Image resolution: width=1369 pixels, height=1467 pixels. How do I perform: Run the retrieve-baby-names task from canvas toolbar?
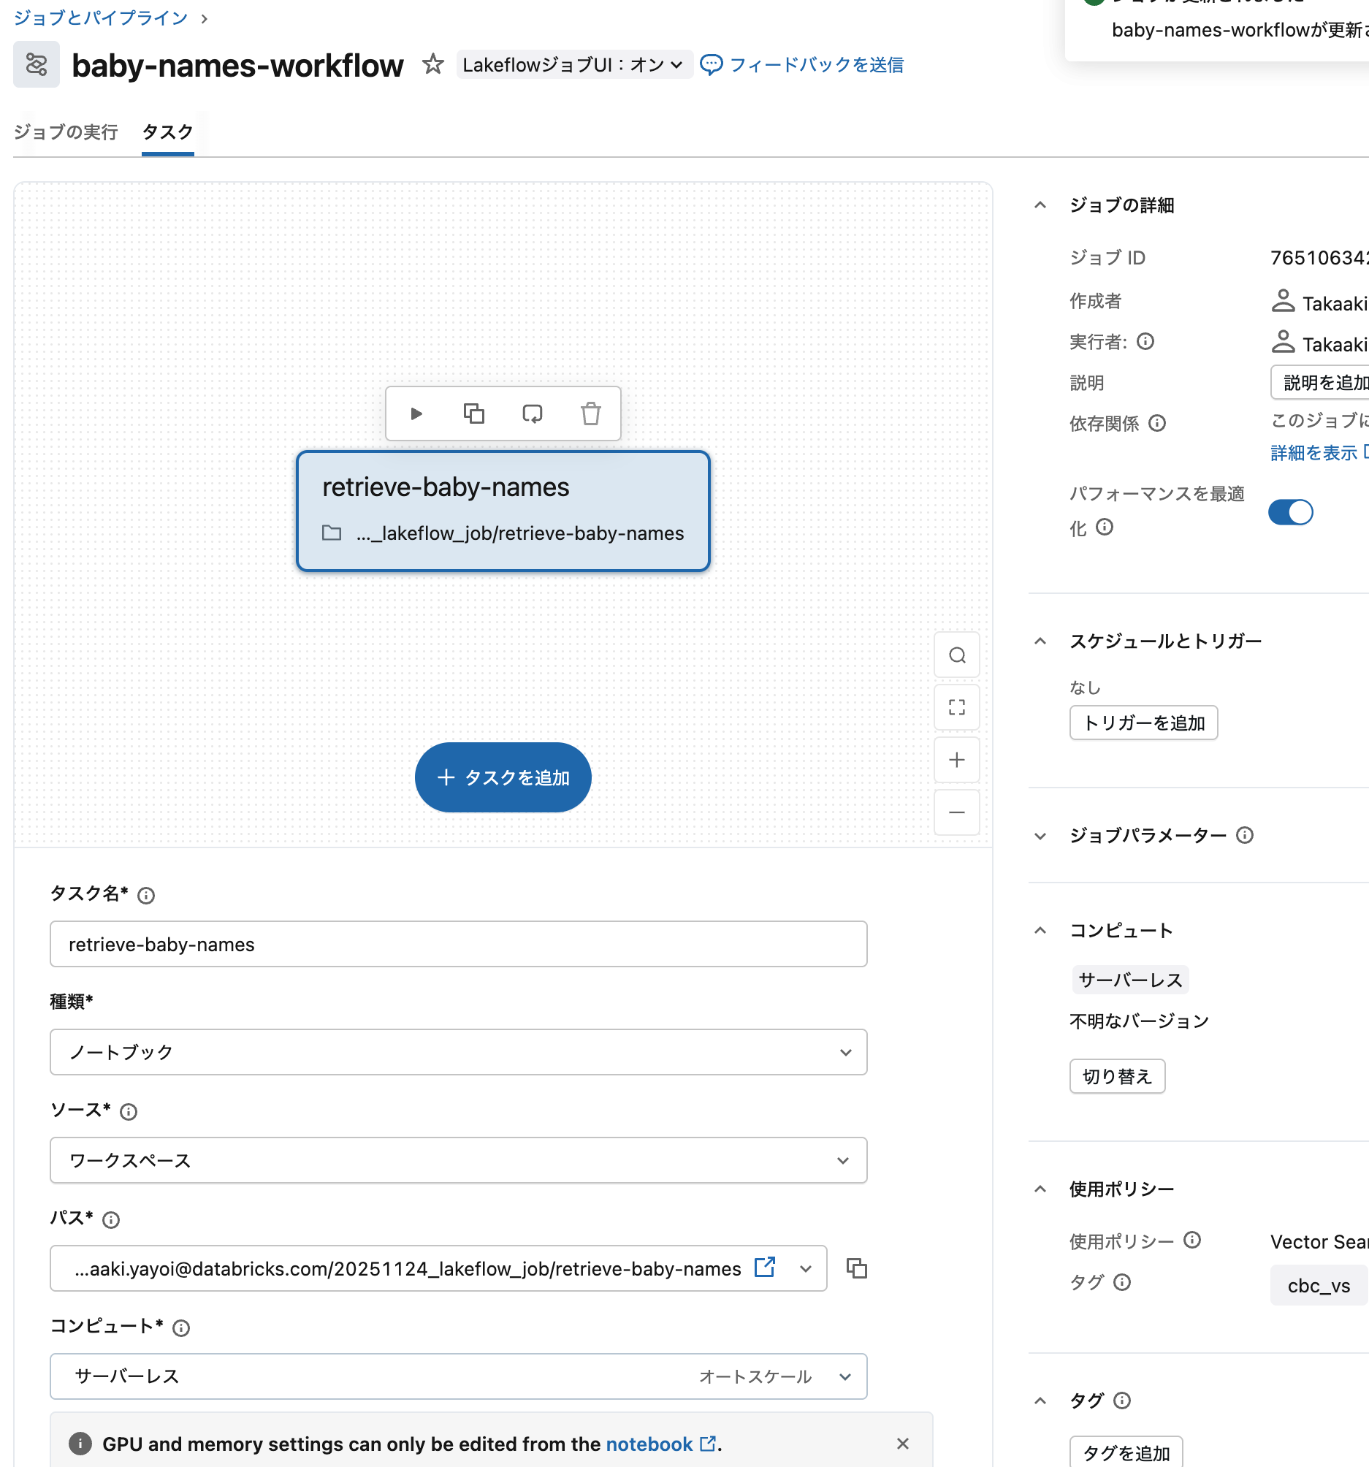coord(416,414)
